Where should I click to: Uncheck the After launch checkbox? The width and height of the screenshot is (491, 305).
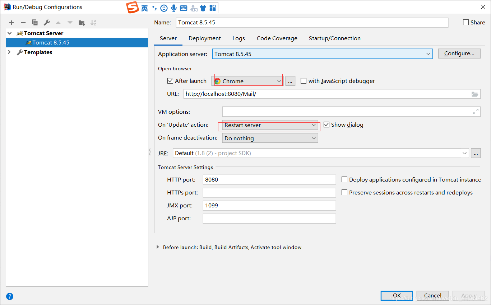pyautogui.click(x=170, y=81)
